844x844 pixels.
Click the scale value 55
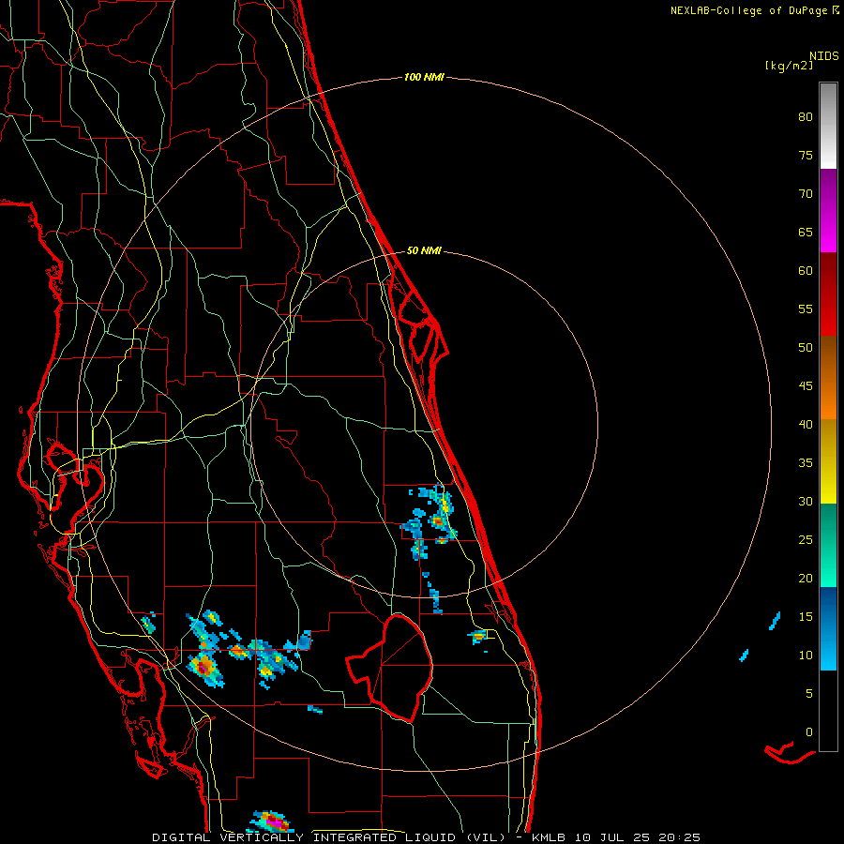point(806,309)
